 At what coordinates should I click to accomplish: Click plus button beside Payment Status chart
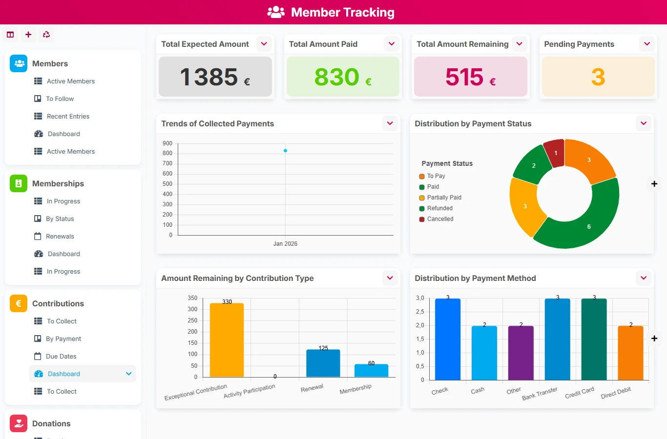point(654,184)
